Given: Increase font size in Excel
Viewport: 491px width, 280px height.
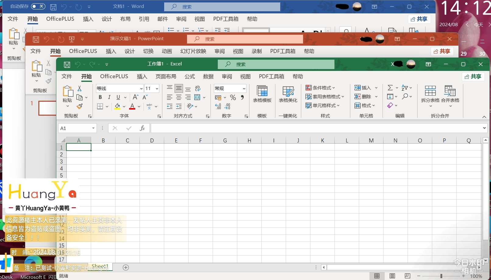Looking at the screenshot, I should point(136,97).
